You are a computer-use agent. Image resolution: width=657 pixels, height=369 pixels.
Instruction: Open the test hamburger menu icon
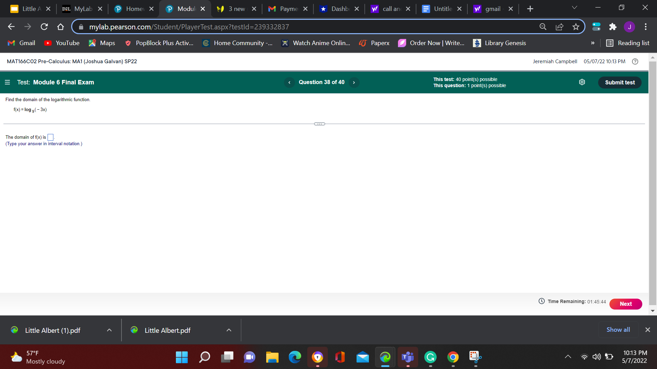[7, 82]
